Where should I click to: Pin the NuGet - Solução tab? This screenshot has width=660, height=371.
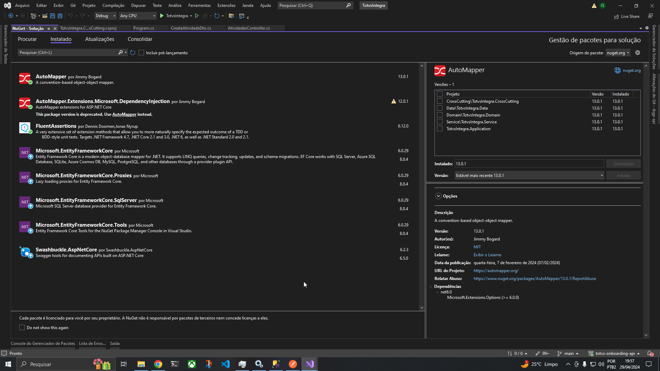[x=48, y=29]
